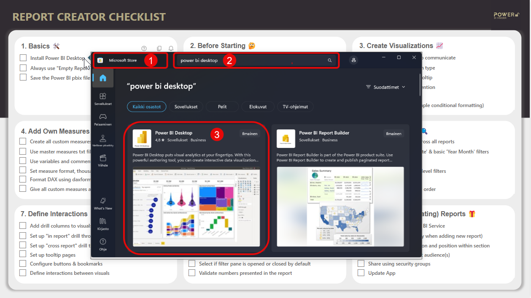Select the Elokuvat filter chip
531x298 pixels.
tap(258, 107)
